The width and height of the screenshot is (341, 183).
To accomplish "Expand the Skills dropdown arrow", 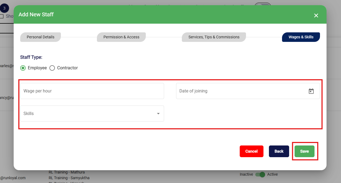I will tap(158, 114).
